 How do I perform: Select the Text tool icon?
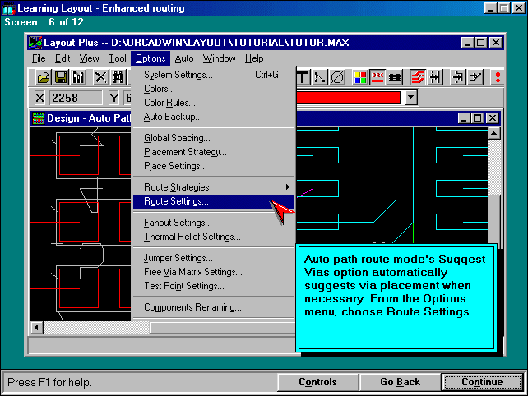pyautogui.click(x=303, y=77)
